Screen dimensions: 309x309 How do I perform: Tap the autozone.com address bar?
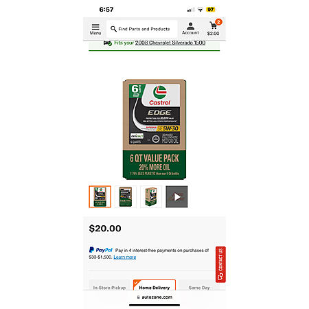(x=154, y=297)
